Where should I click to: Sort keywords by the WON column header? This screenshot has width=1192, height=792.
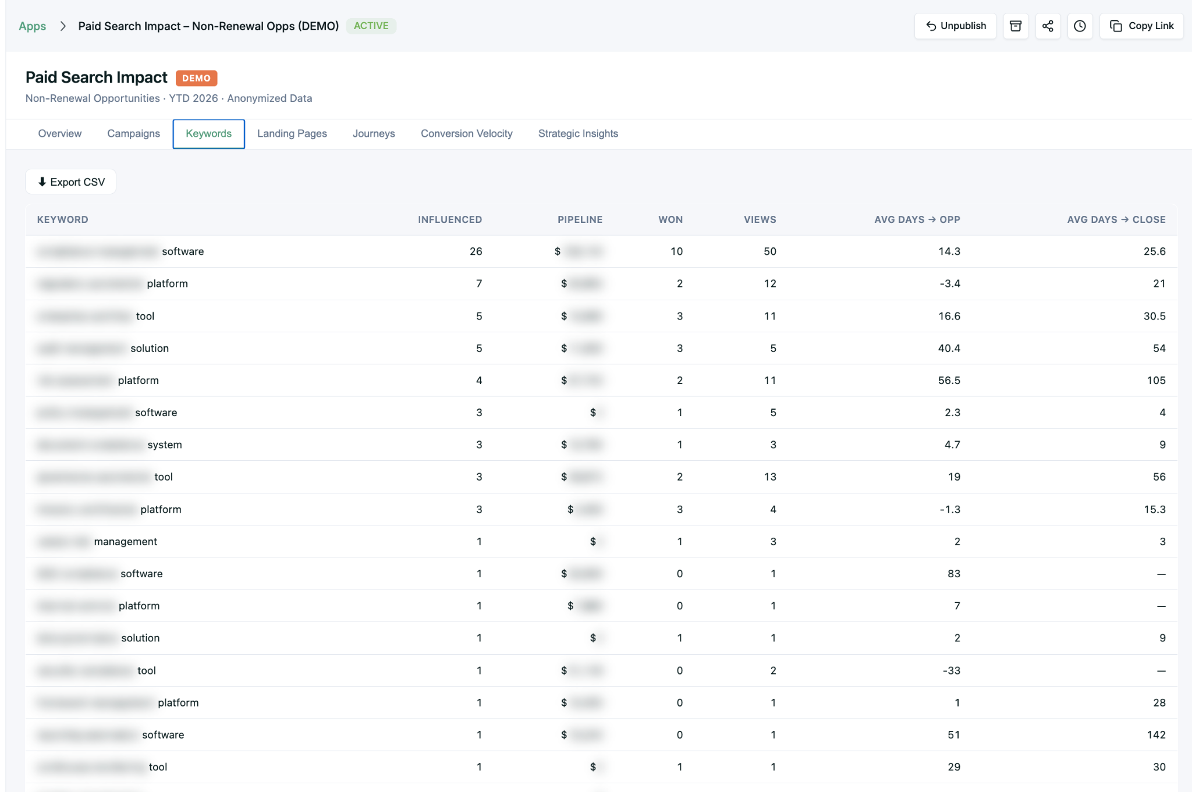tap(670, 219)
